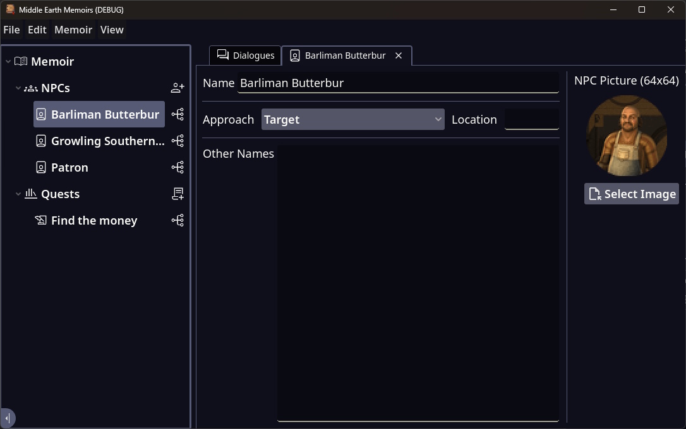Click the Name input field
This screenshot has height=429, width=686.
click(x=398, y=83)
